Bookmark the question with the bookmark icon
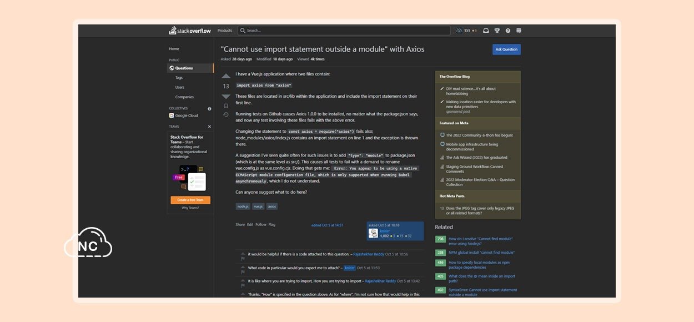Screen dimensions: 694x322 226,105
